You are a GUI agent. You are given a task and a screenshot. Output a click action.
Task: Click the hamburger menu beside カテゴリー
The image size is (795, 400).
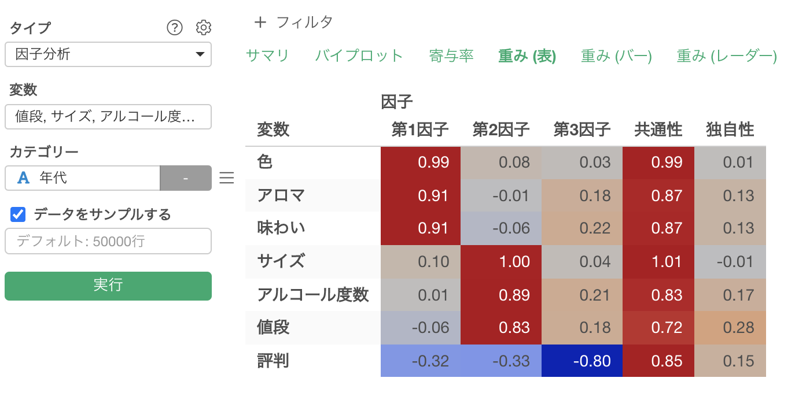click(x=227, y=178)
